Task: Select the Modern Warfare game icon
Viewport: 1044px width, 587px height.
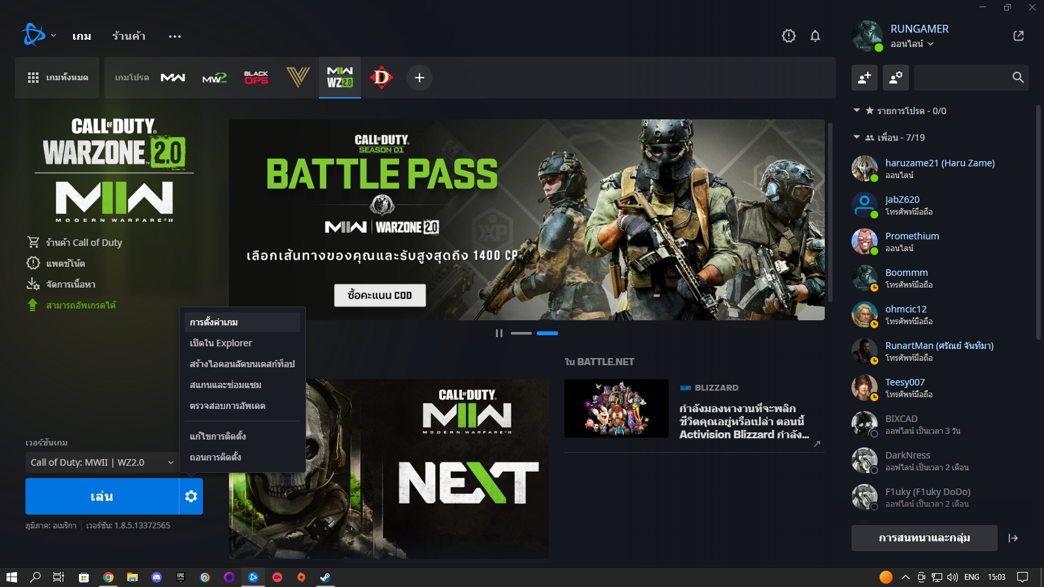Action: [173, 78]
